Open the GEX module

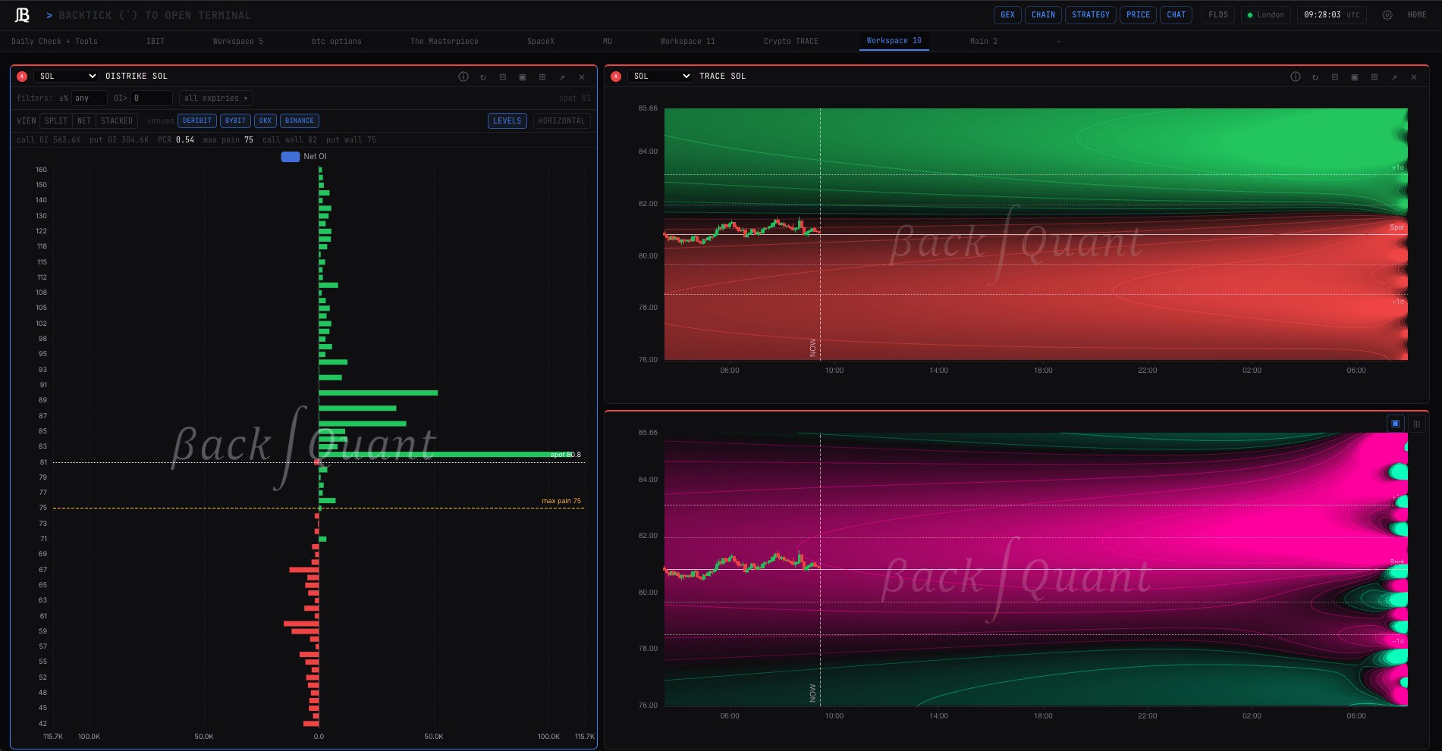click(x=1008, y=15)
